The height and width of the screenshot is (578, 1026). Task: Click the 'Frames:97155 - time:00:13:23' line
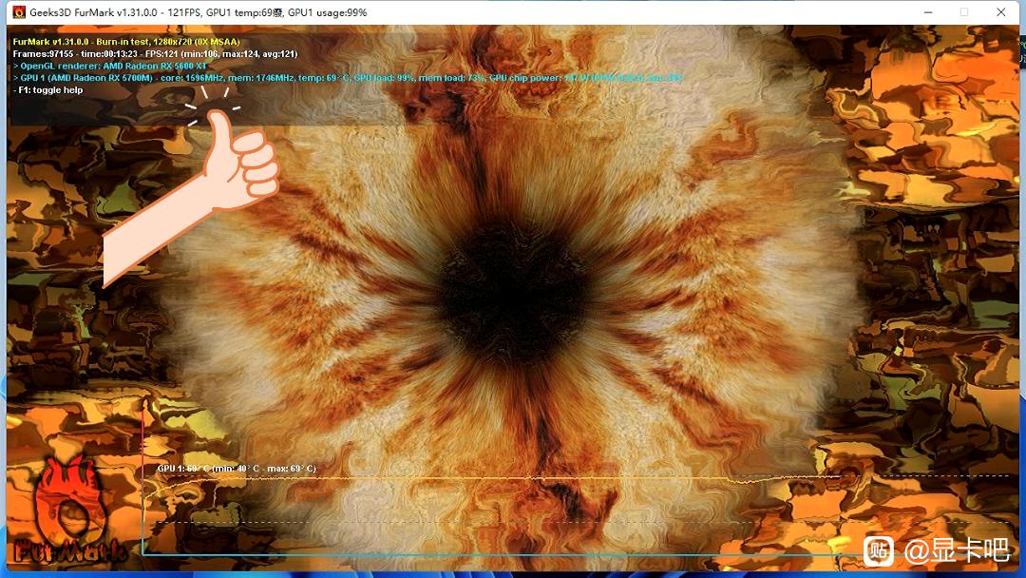[155, 53]
